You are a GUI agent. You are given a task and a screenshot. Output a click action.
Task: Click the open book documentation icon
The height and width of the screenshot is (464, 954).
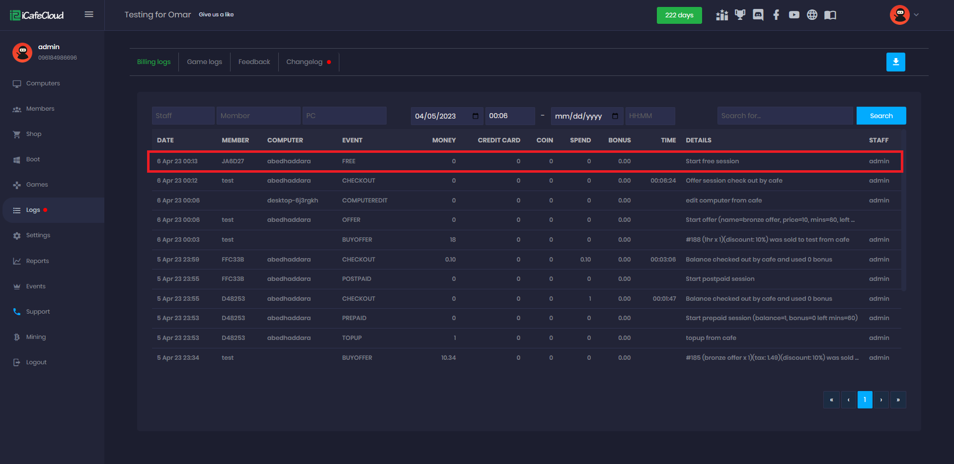(830, 15)
